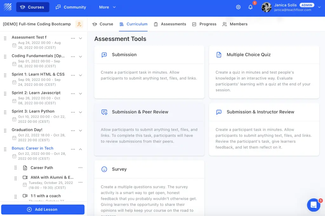Click the Submission tool speech bubble icon
Screen dimensions: 325x216
104,55
